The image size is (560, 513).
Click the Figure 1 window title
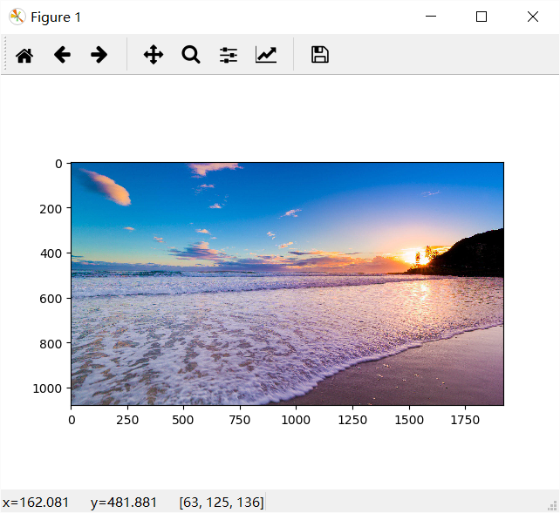point(56,17)
